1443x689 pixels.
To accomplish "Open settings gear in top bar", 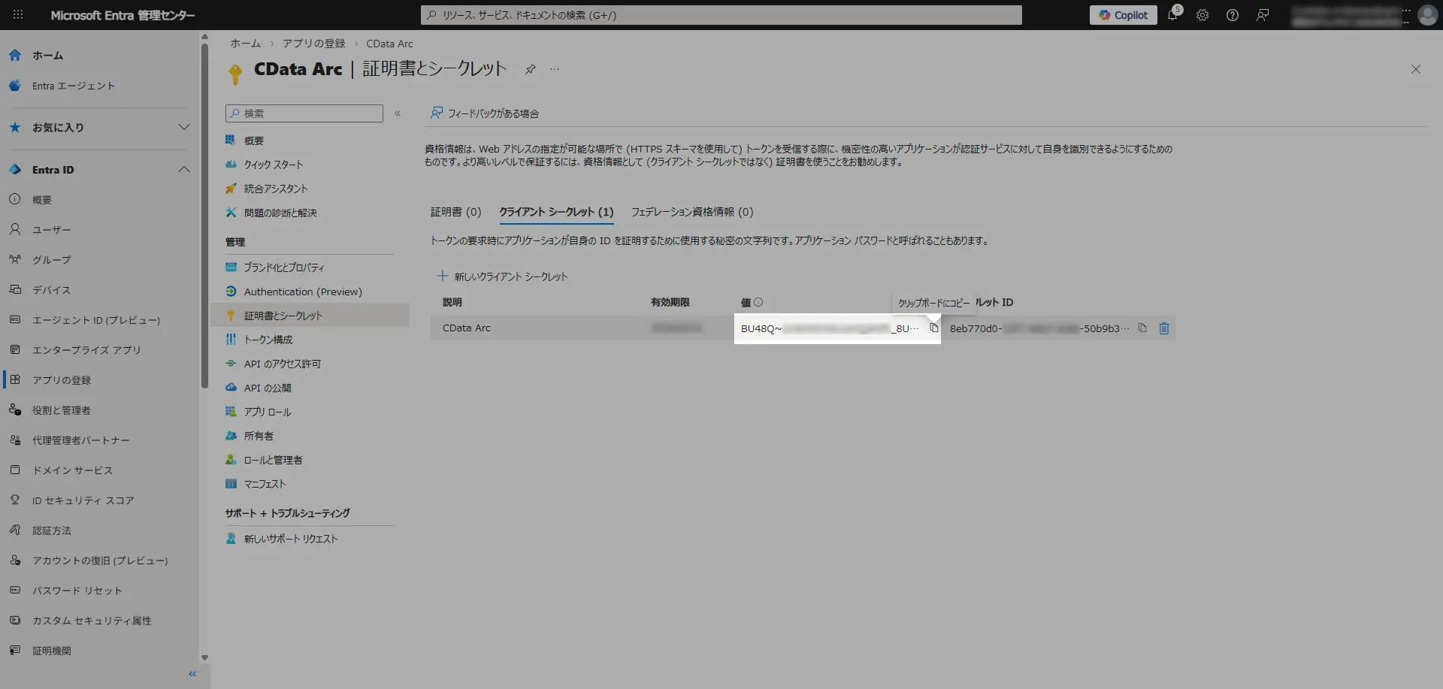I will pos(1202,15).
